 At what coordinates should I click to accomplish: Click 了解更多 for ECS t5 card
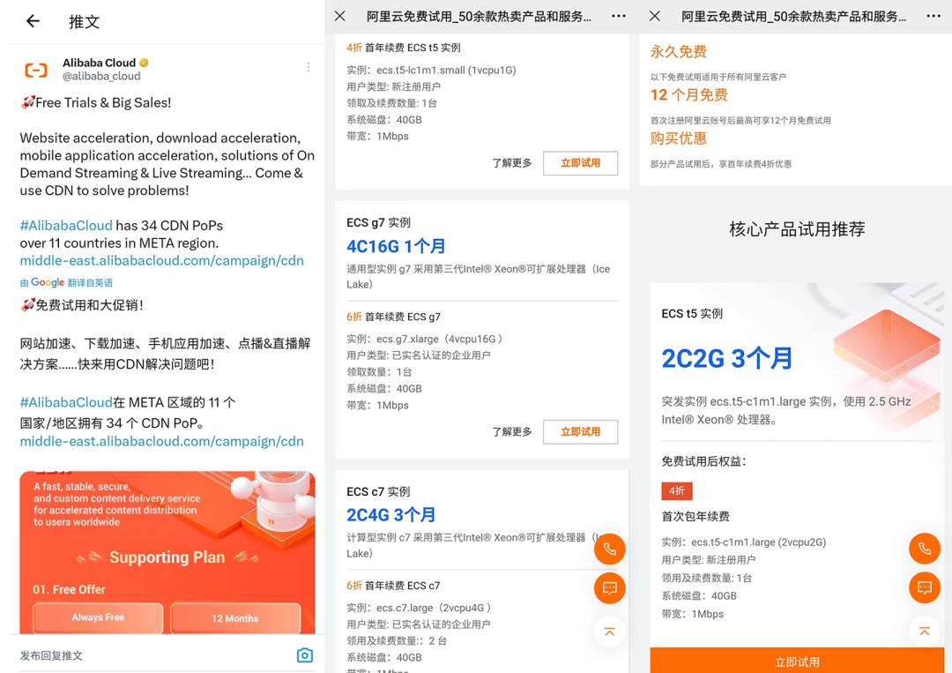coord(512,163)
